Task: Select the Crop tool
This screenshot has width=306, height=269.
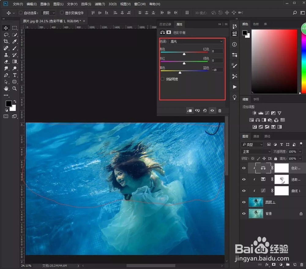Action: [x=6, y=41]
